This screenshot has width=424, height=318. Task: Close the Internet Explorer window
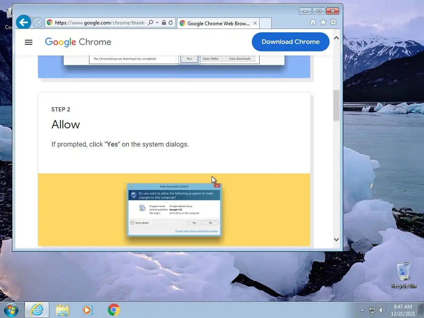[x=332, y=11]
